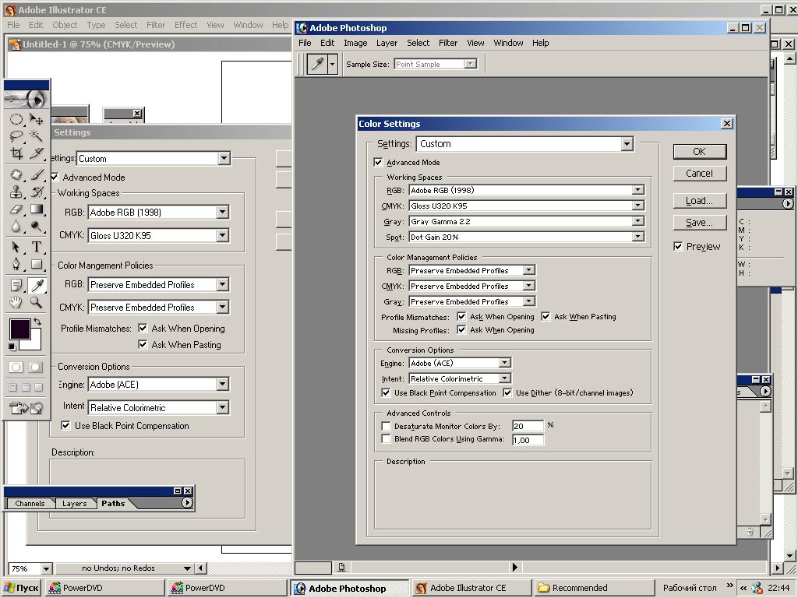
Task: Select the Move tool in the toolbox
Action: [x=36, y=119]
